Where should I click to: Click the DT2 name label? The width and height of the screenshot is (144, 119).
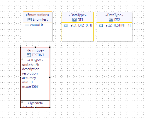117,20
